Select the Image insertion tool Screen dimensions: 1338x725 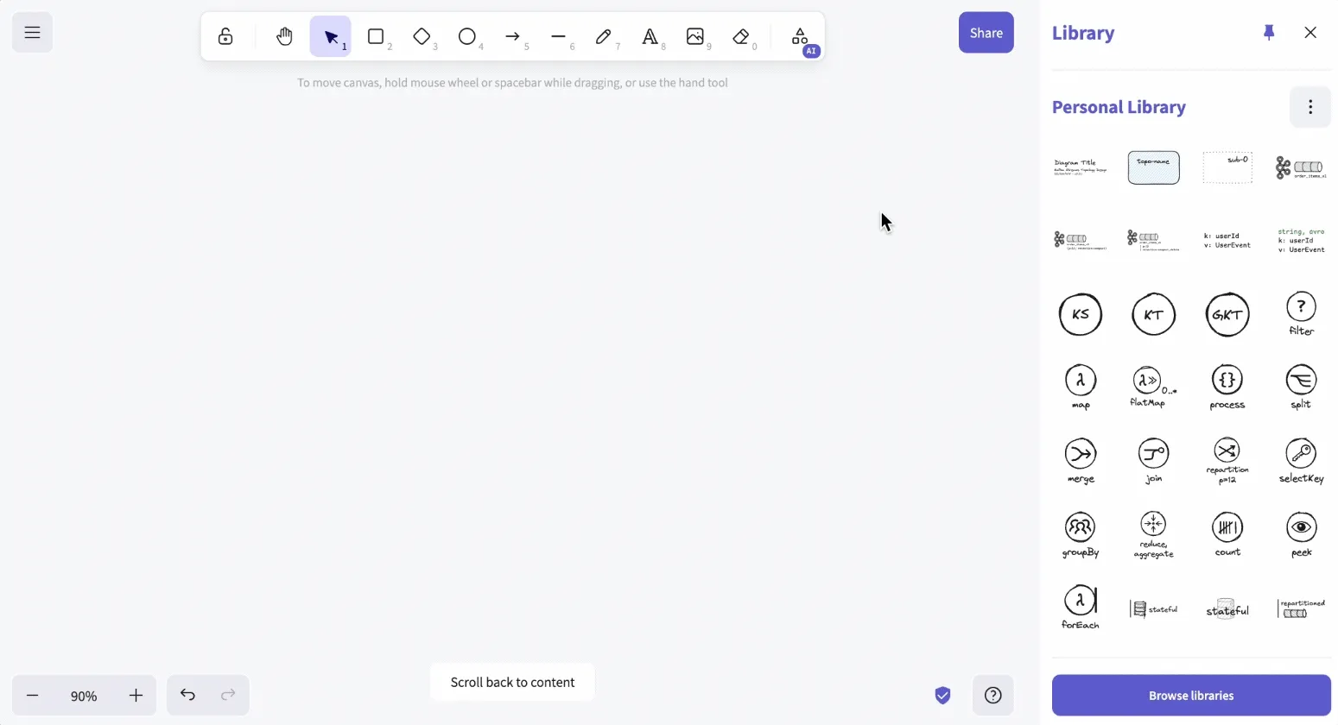pyautogui.click(x=695, y=36)
